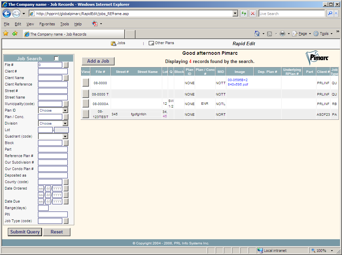Click the Local intranet zone icon
This screenshot has height=255, width=342.
[260, 251]
